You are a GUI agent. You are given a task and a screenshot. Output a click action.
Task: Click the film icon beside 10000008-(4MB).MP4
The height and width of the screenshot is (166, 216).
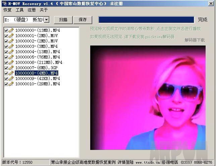tap(11, 73)
